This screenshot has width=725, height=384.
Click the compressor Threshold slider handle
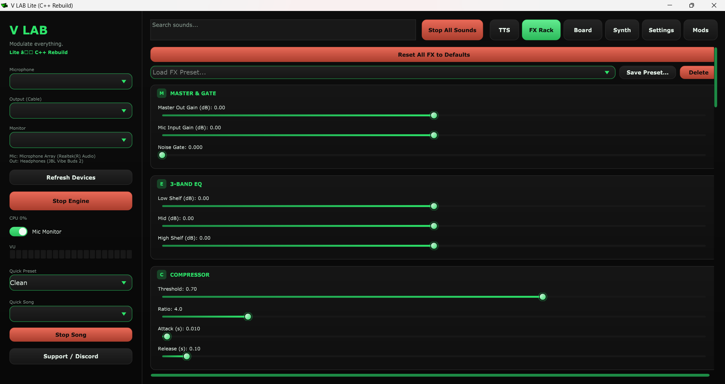coord(543,297)
